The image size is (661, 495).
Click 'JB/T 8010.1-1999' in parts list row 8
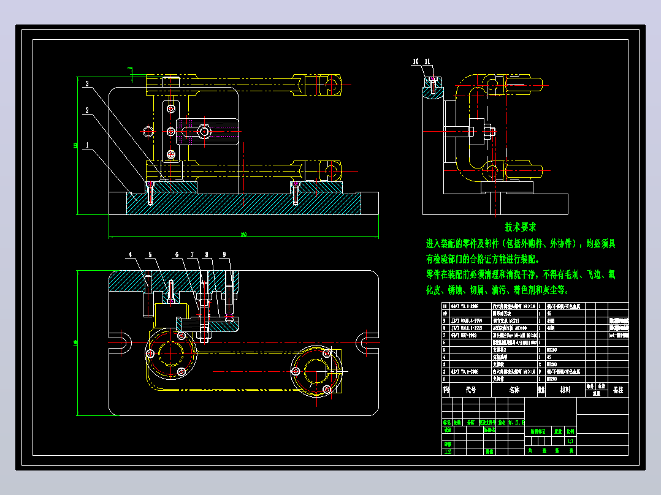(x=467, y=328)
